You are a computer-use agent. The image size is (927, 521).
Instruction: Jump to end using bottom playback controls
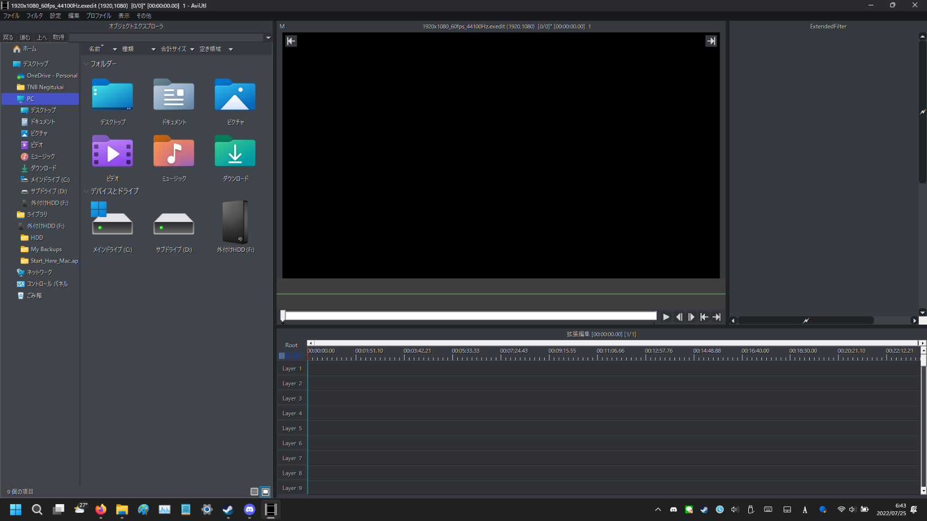pos(717,317)
